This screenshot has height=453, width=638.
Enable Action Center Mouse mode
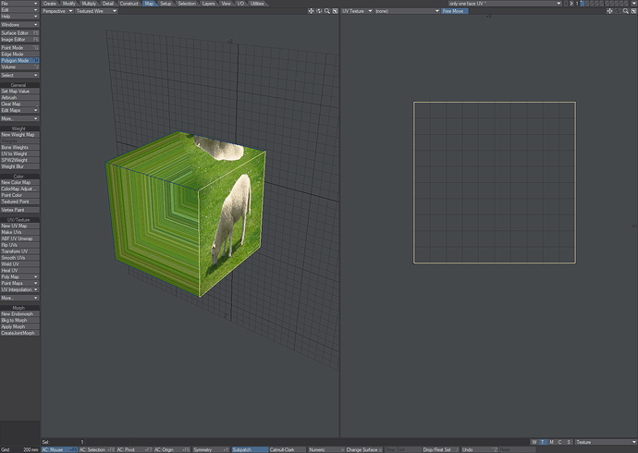click(59, 449)
